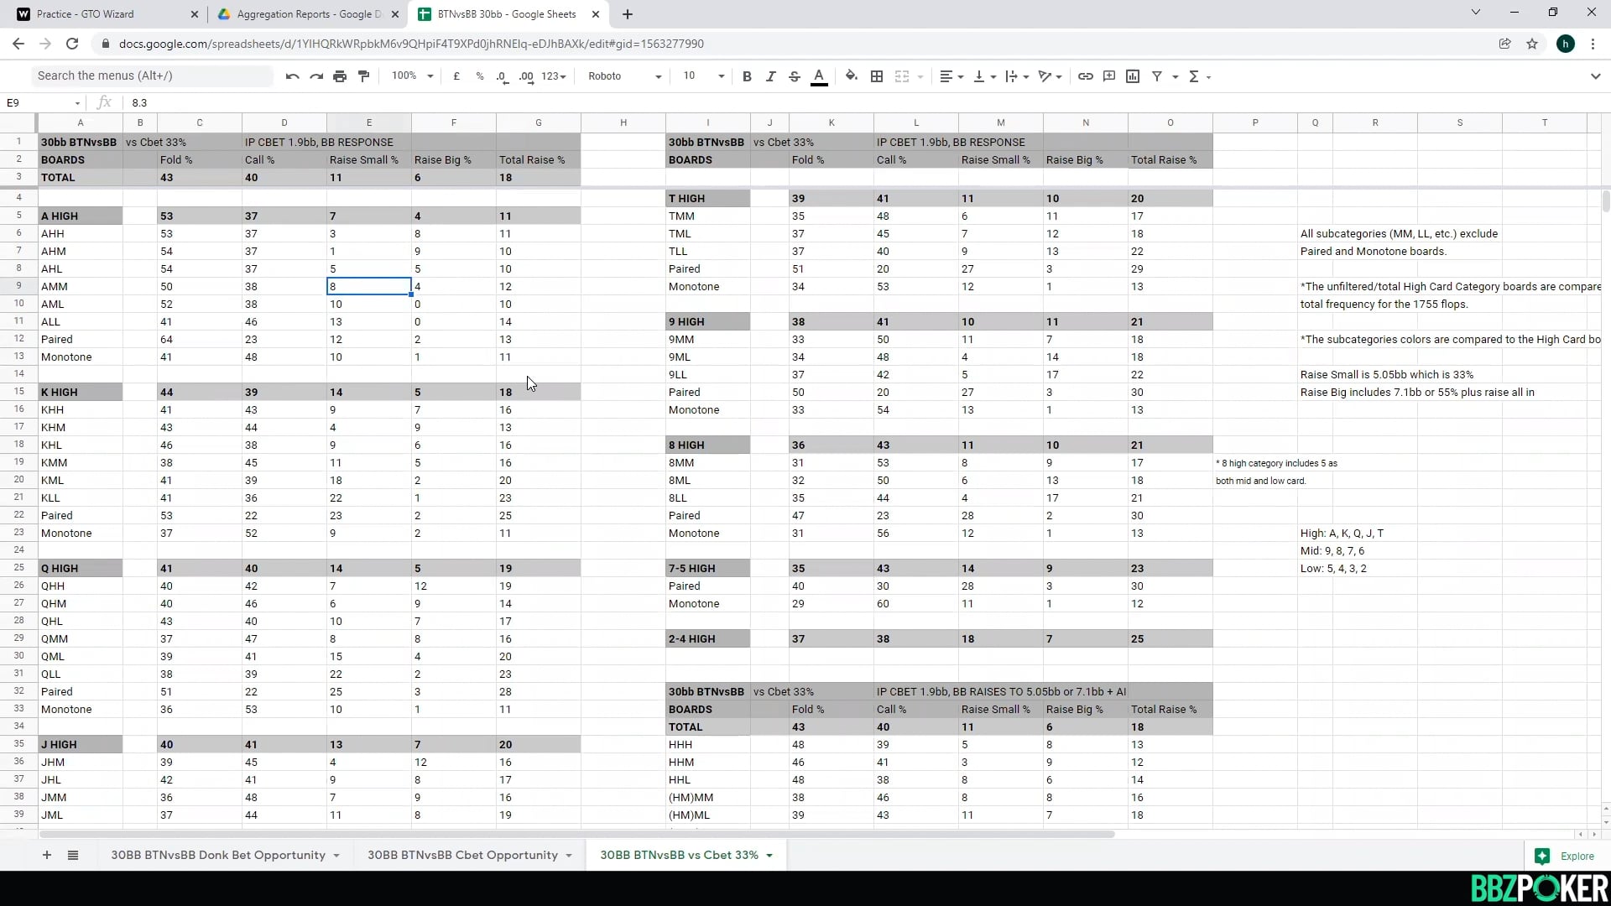Open the text color picker
Image resolution: width=1611 pixels, height=906 pixels.
pyautogui.click(x=819, y=76)
